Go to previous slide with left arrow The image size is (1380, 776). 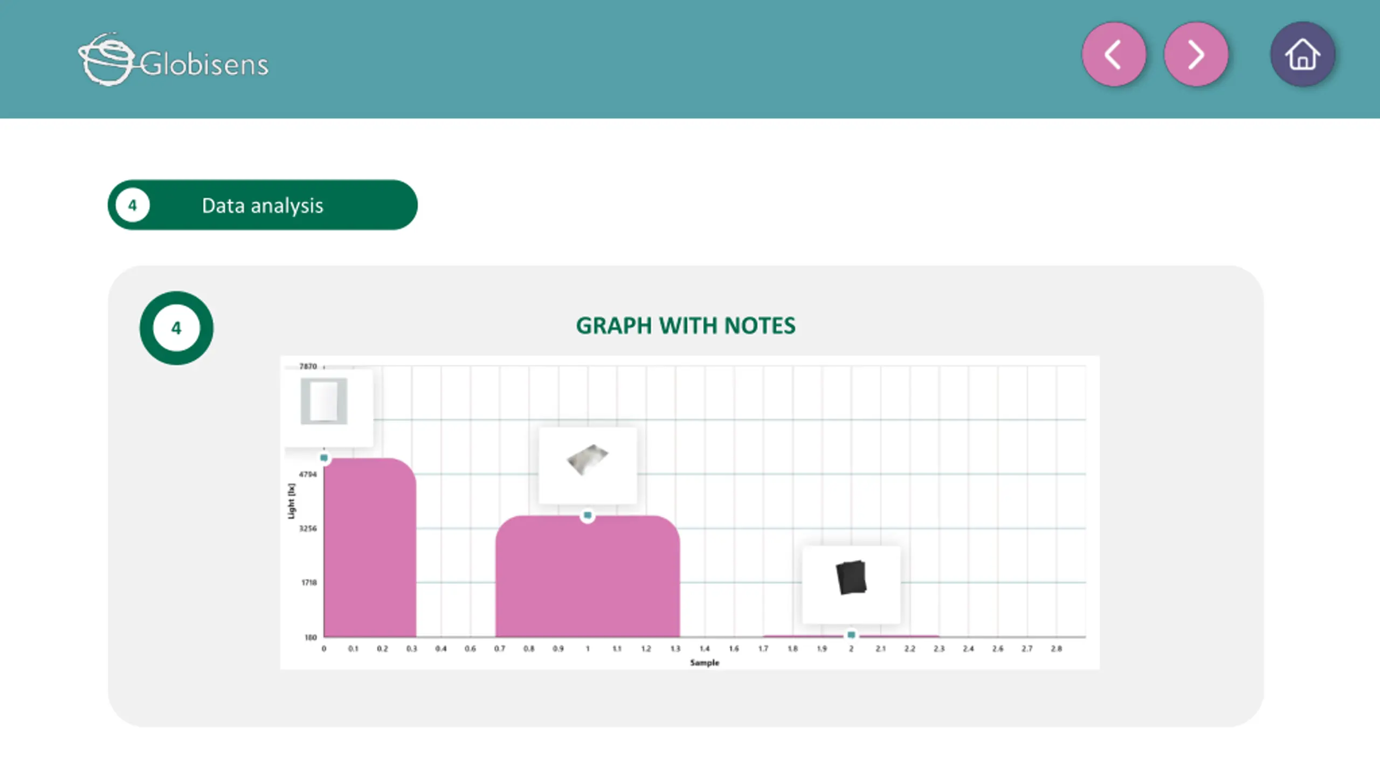(x=1114, y=54)
